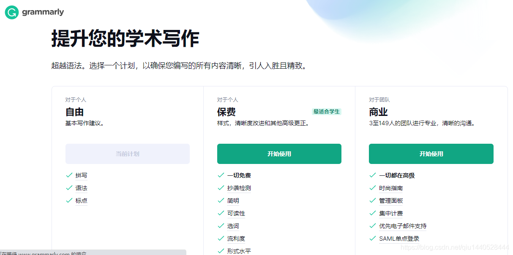Click the 自由 plan title
Screen dimensions: 513x255
74,112
